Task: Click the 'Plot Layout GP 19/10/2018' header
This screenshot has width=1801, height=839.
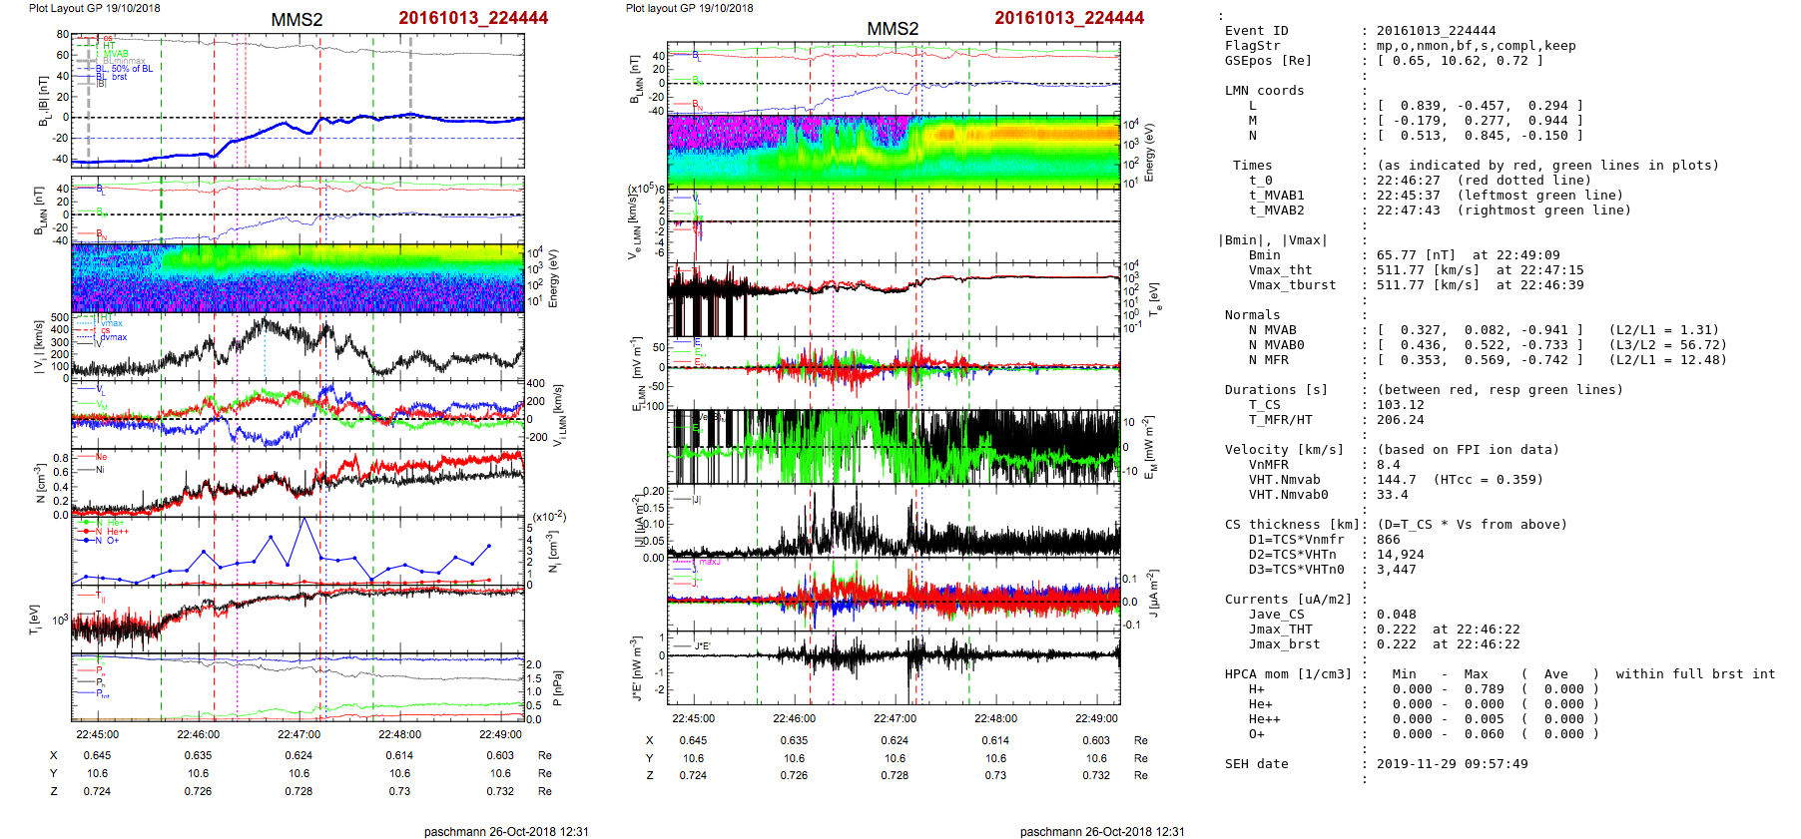Action: (x=95, y=8)
